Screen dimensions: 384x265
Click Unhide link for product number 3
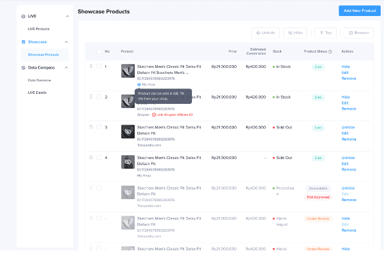pyautogui.click(x=348, y=127)
